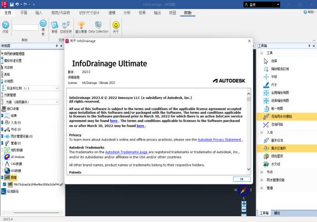This screenshot has width=317, height=222.
Task: Click the smiley About icon
Action: tap(116, 25)
